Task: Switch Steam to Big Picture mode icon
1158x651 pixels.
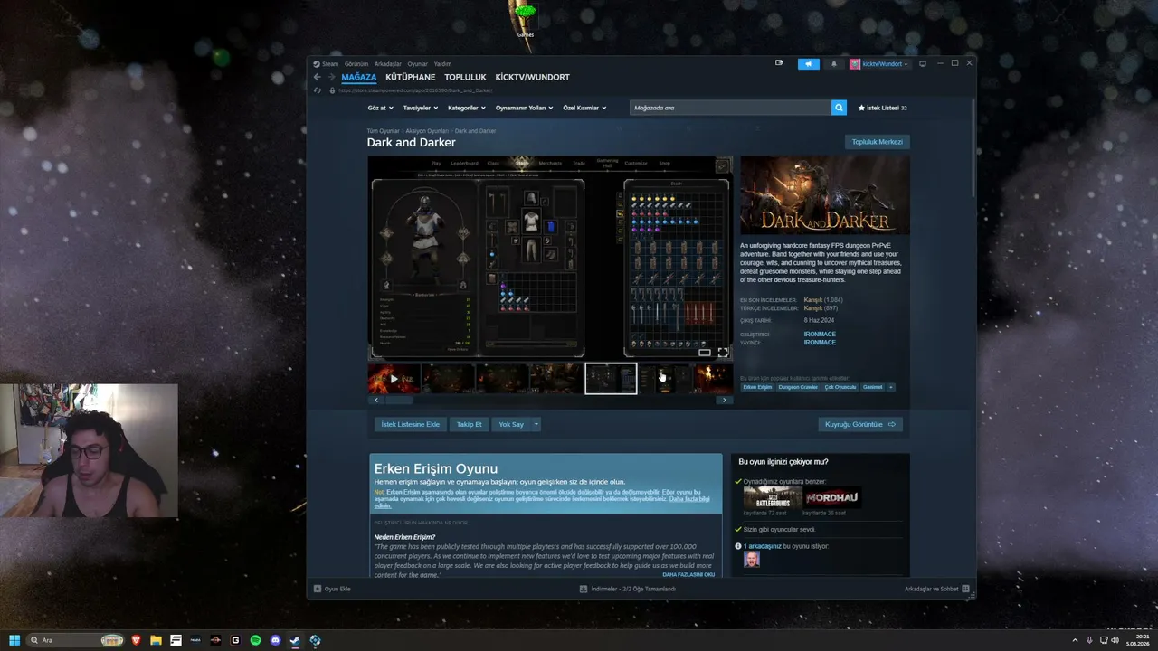Action: coord(922,64)
